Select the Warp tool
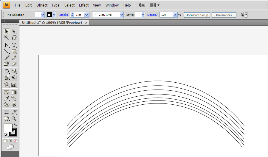This screenshot has width=268, height=157. tap(7, 77)
